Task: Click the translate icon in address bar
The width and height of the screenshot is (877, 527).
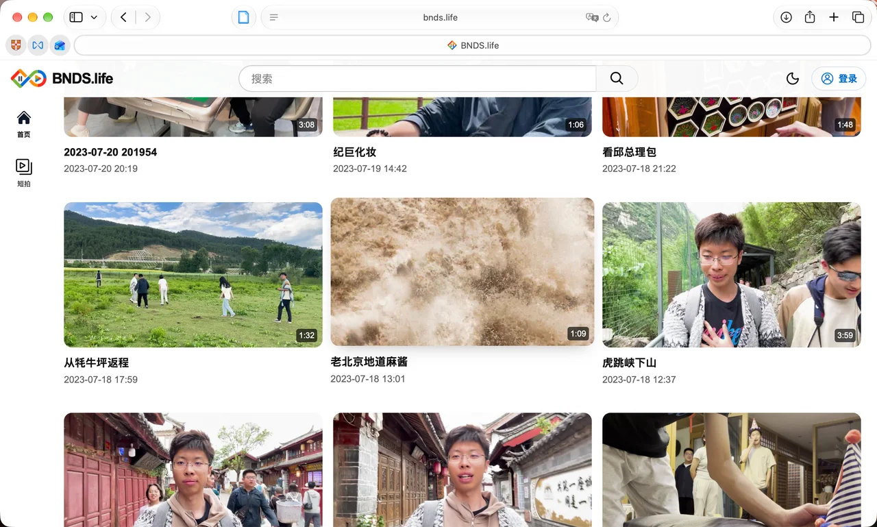Action: click(x=592, y=17)
